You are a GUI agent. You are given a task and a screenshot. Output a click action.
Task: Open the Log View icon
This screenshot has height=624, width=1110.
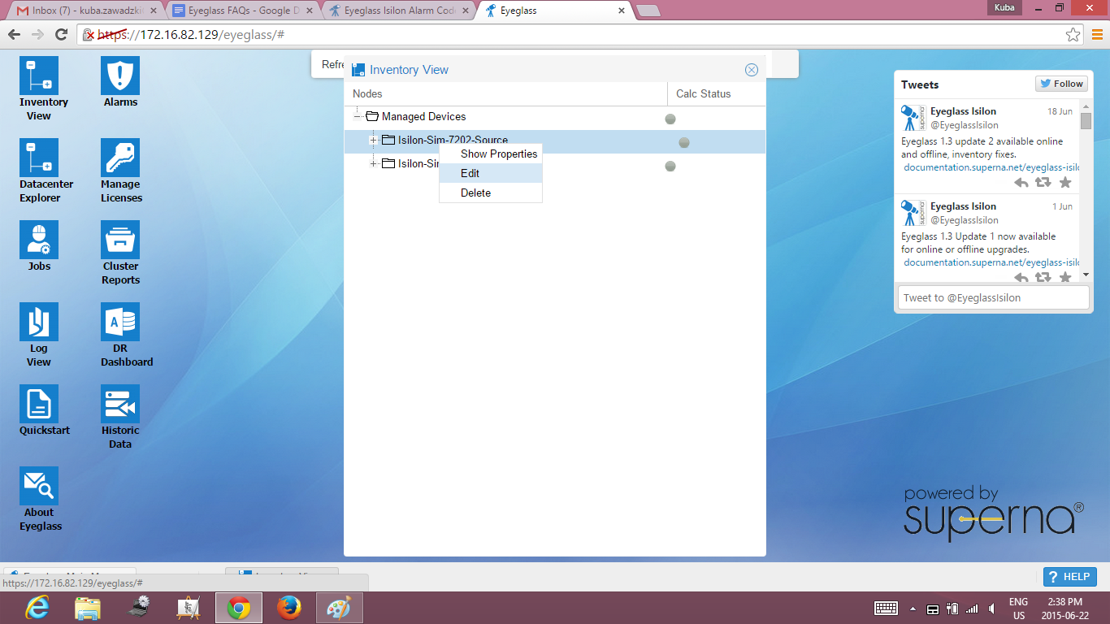pyautogui.click(x=39, y=322)
